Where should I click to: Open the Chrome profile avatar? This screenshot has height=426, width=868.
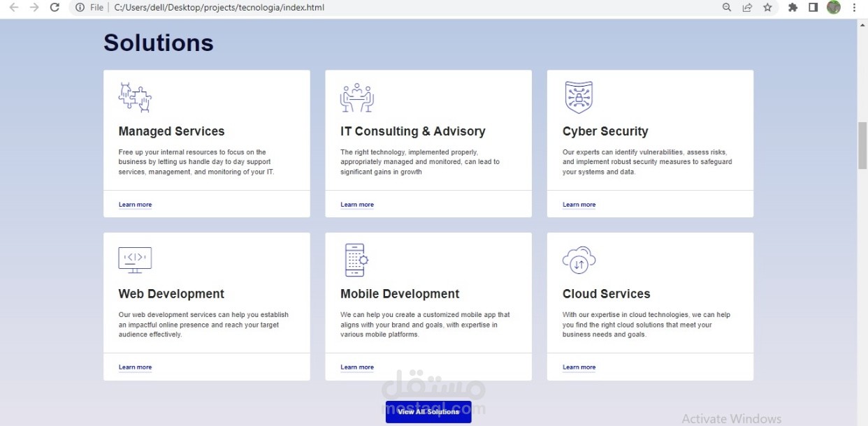[833, 8]
